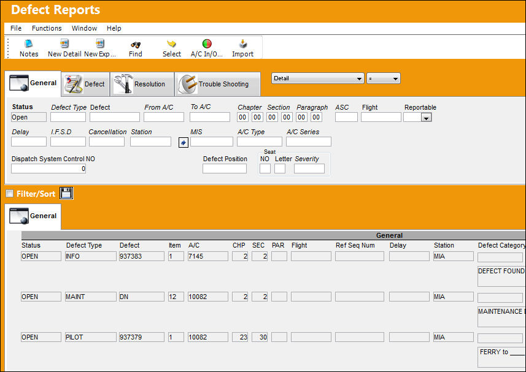Click the Station input field in form

(x=150, y=142)
